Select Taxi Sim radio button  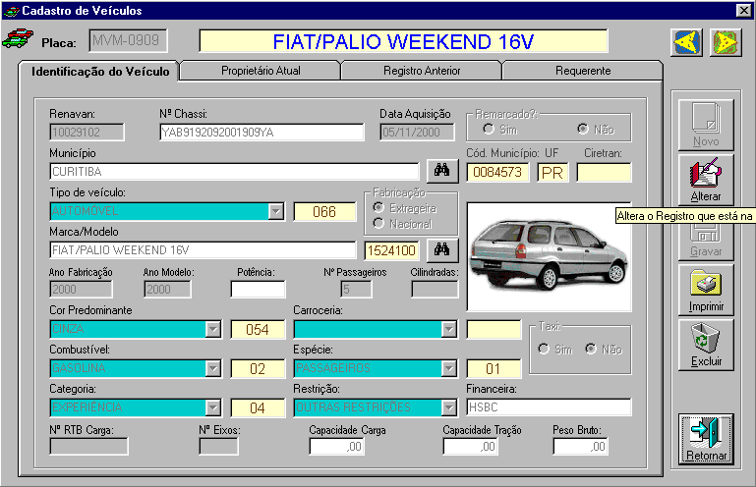tap(544, 349)
